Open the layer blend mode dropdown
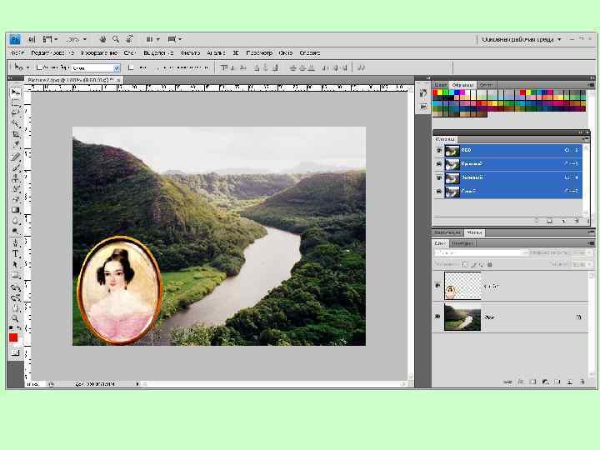The height and width of the screenshot is (450, 600). [481, 253]
